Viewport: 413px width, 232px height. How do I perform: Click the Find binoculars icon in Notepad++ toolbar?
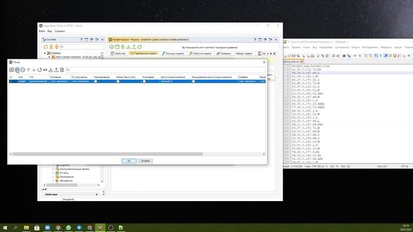pos(344,56)
